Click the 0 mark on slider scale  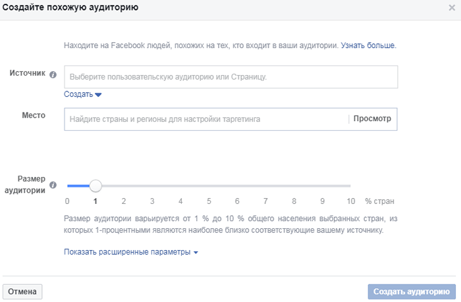click(x=67, y=201)
